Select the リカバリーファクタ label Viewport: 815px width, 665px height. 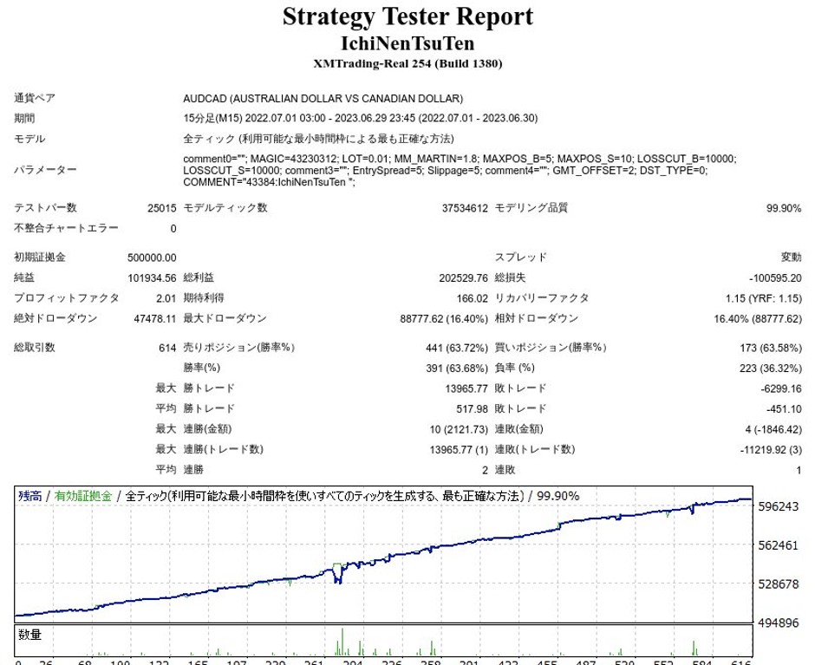(542, 298)
